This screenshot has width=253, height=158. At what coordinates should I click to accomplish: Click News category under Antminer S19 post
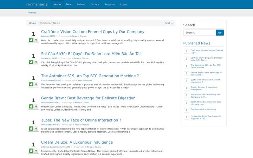(80, 80)
